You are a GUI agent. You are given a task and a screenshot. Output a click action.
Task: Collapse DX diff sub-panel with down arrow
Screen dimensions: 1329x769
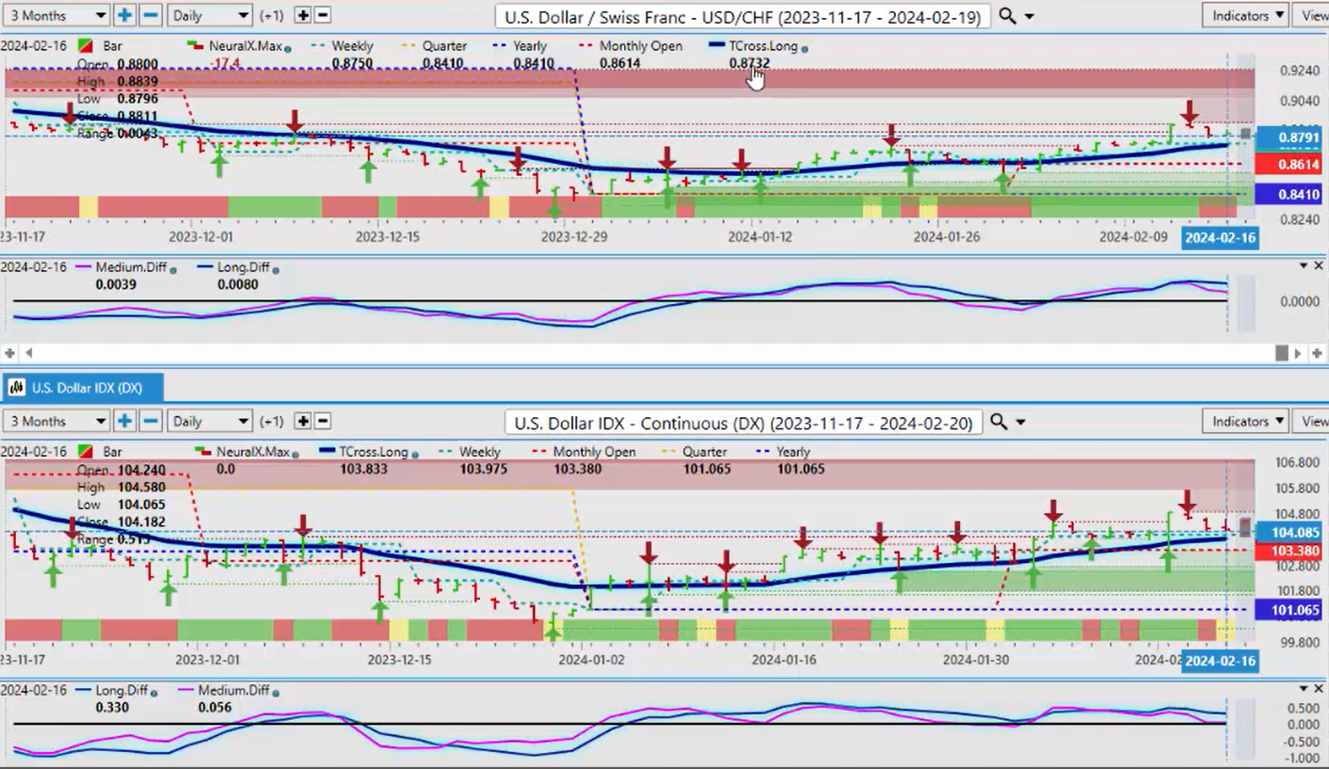[x=1302, y=689]
